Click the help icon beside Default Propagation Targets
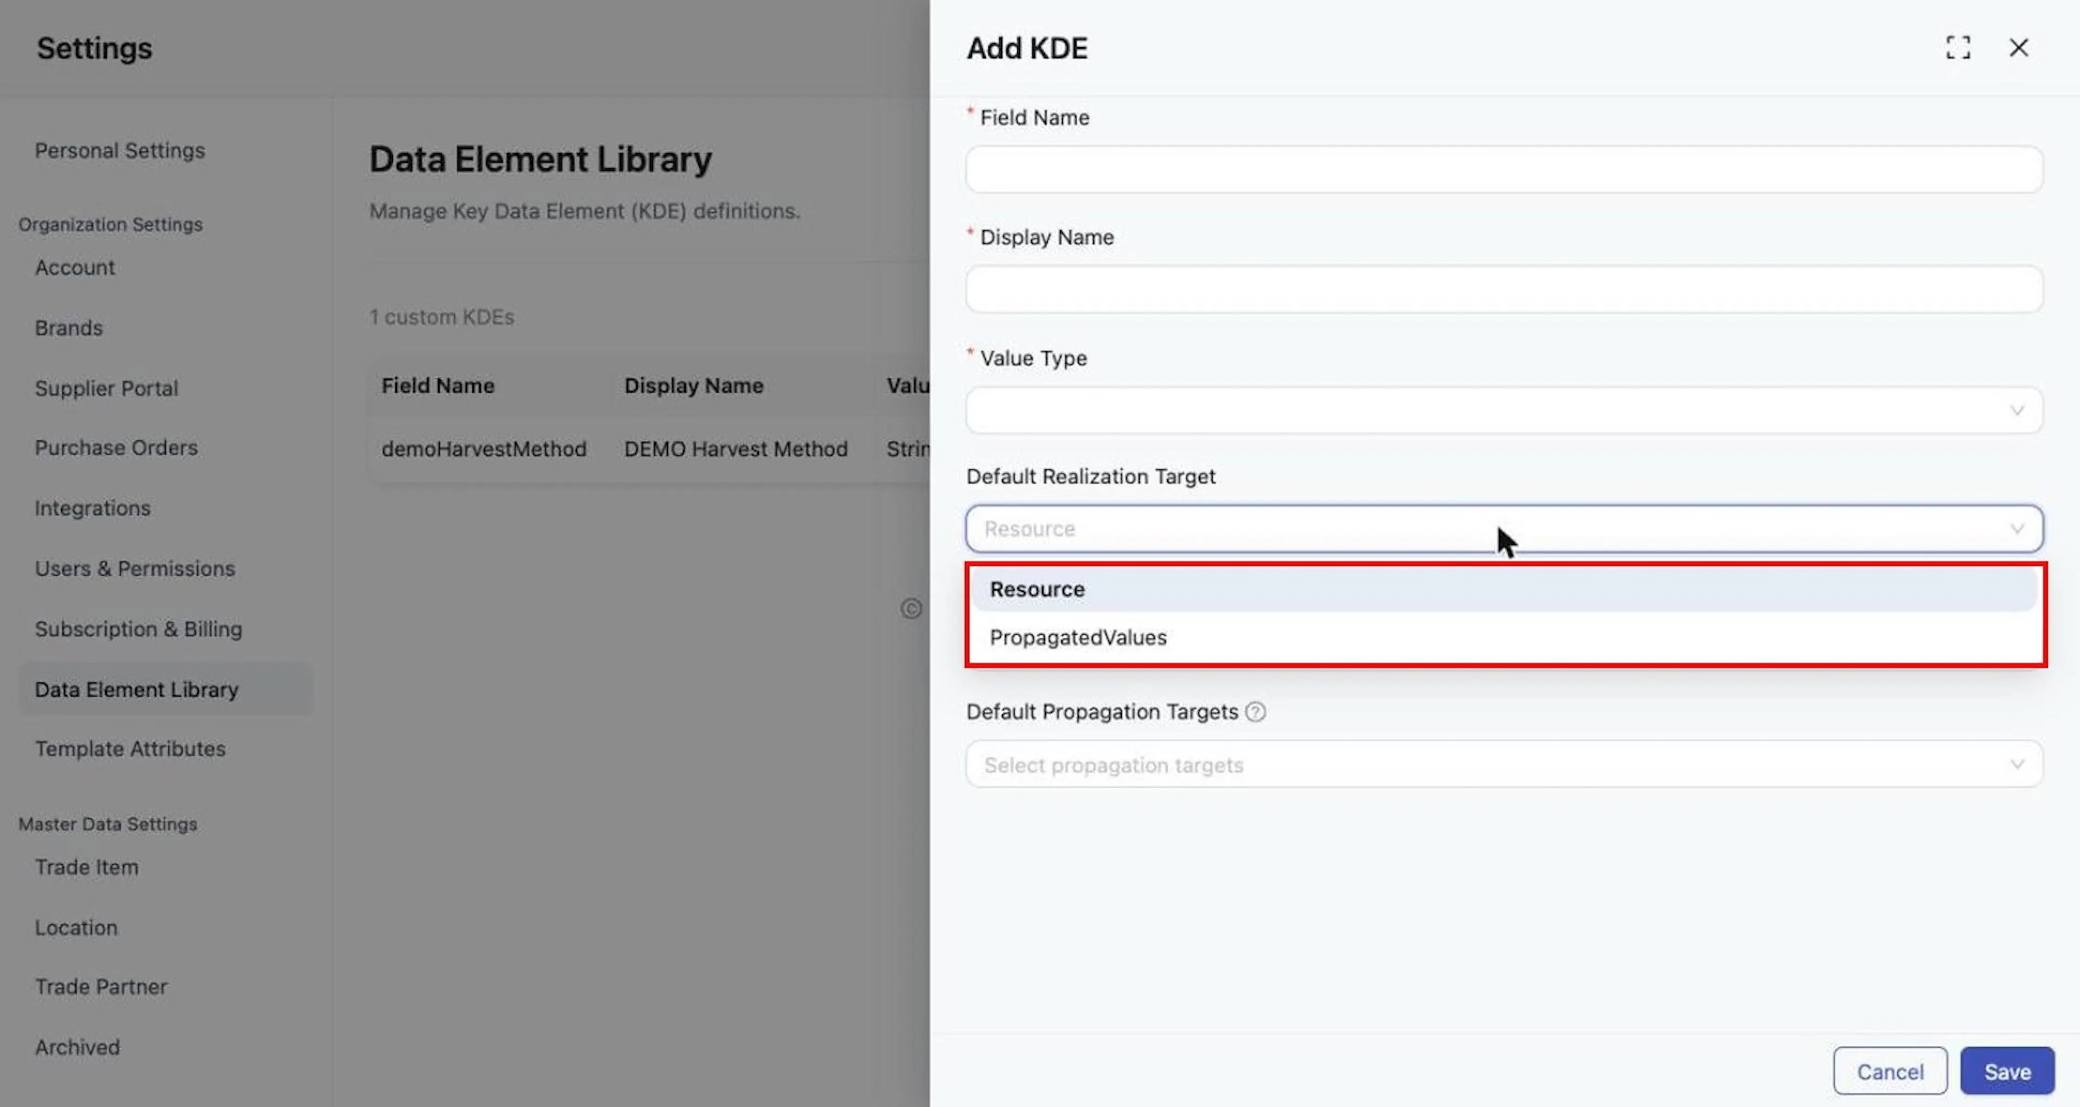The width and height of the screenshot is (2080, 1107). (1255, 711)
